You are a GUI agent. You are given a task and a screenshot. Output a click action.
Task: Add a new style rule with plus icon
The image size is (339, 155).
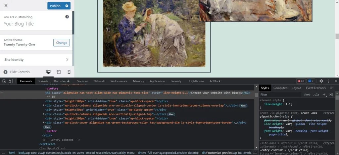point(324,95)
